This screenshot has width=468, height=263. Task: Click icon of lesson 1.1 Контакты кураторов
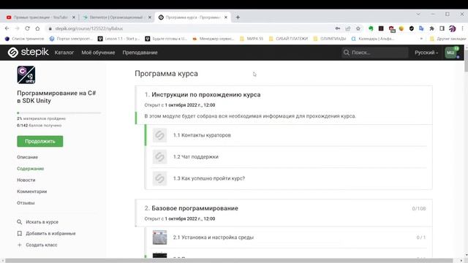coord(159,135)
